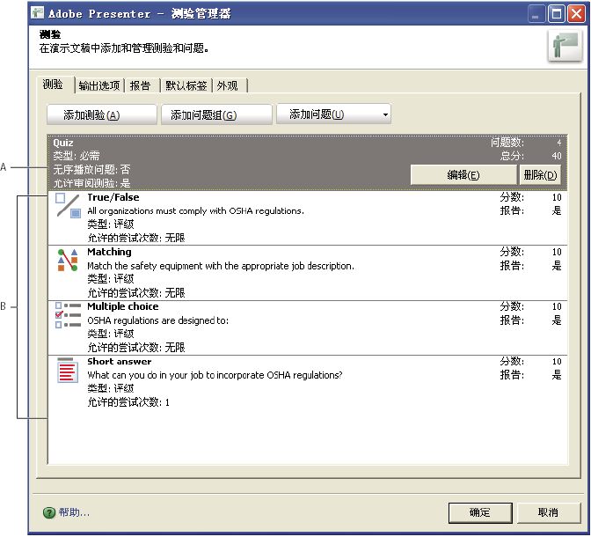
Task: Click the Adobe Presenter title bar icon
Action: pyautogui.click(x=39, y=13)
